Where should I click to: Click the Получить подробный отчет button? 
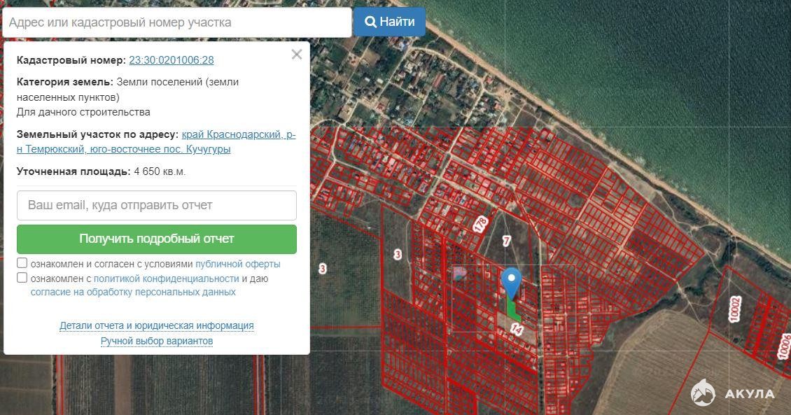157,239
